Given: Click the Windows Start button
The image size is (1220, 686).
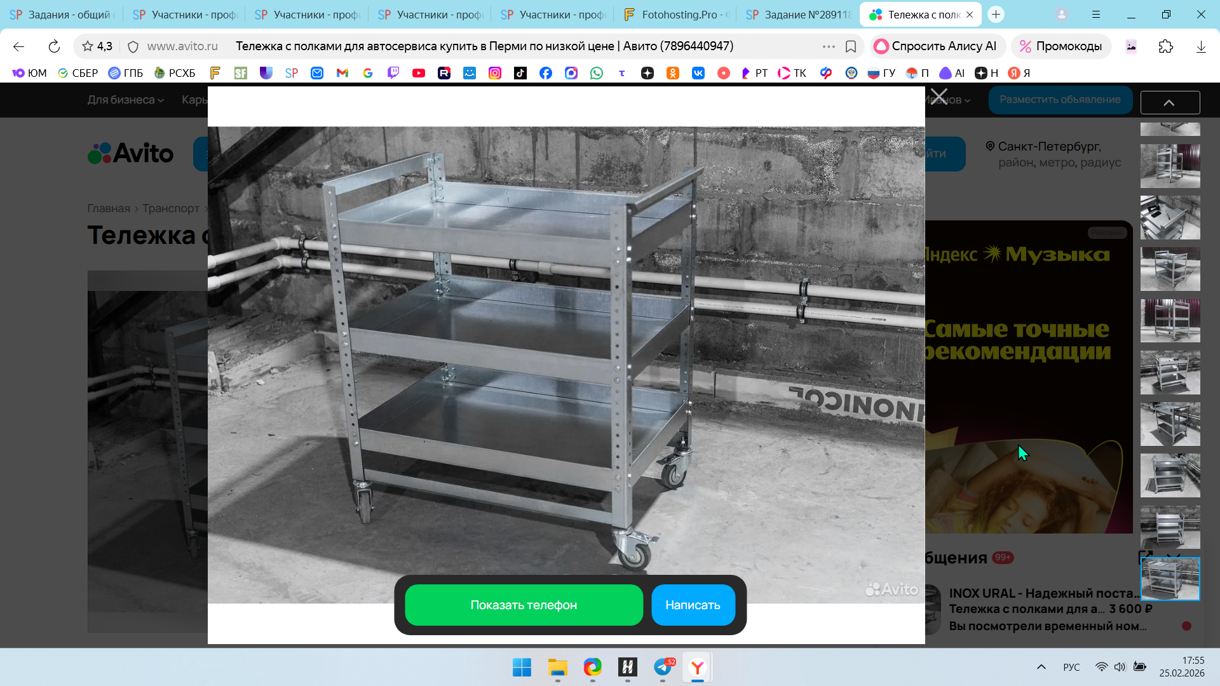Looking at the screenshot, I should point(522,667).
